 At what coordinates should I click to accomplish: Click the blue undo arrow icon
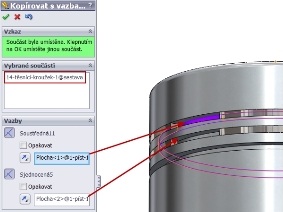[29, 17]
